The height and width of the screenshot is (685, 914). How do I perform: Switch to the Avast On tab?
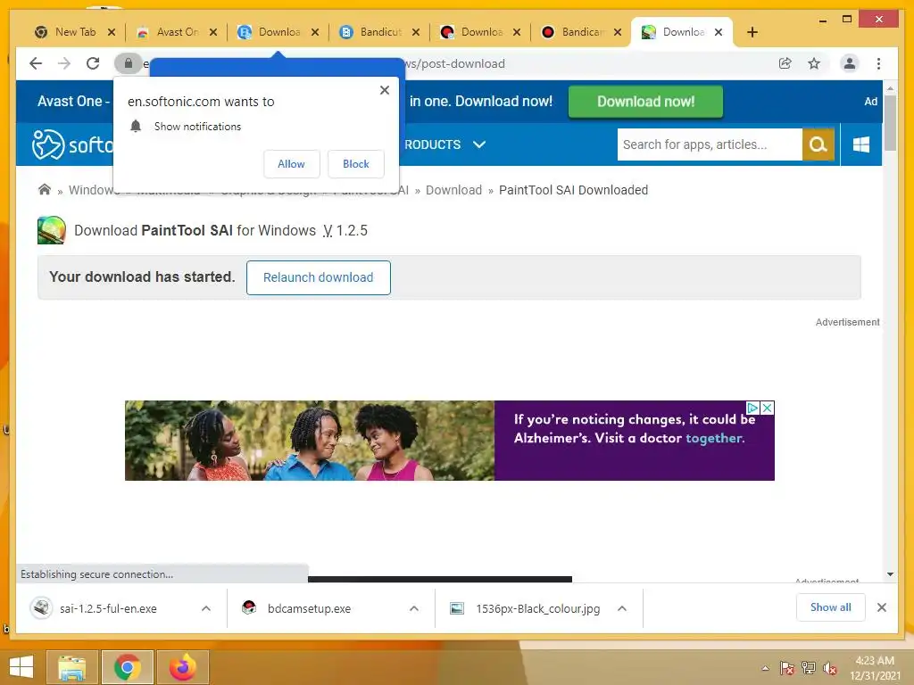point(169,32)
